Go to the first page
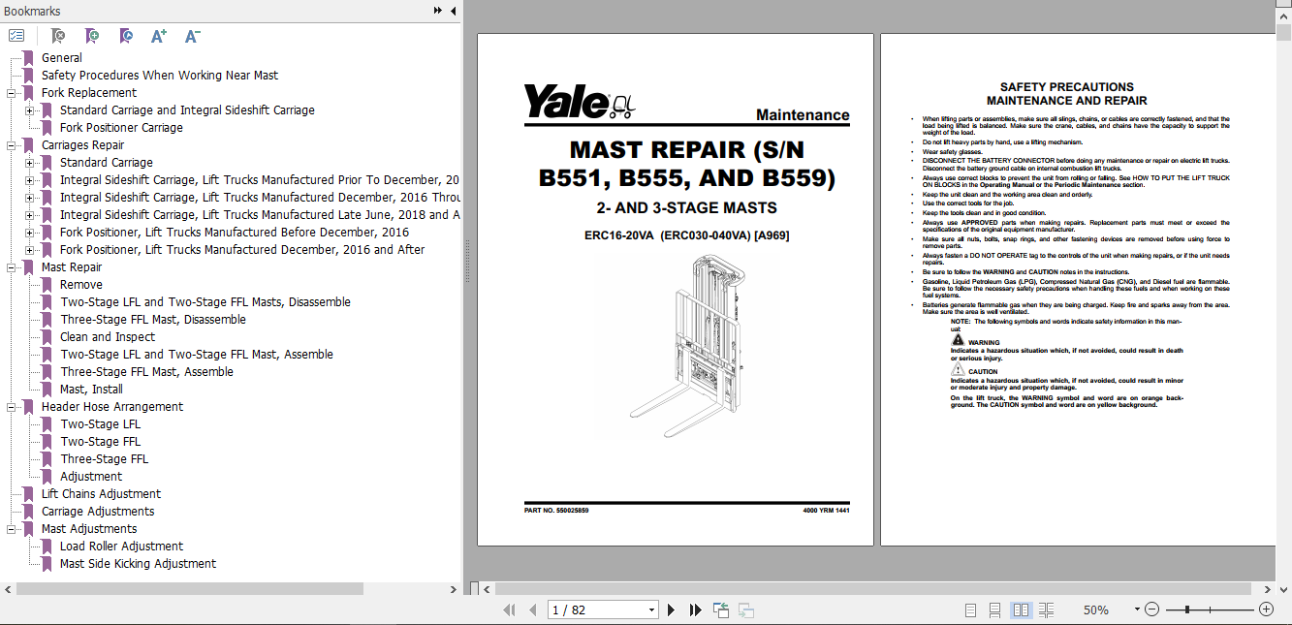Viewport: 1292px width, 625px height. click(x=509, y=609)
